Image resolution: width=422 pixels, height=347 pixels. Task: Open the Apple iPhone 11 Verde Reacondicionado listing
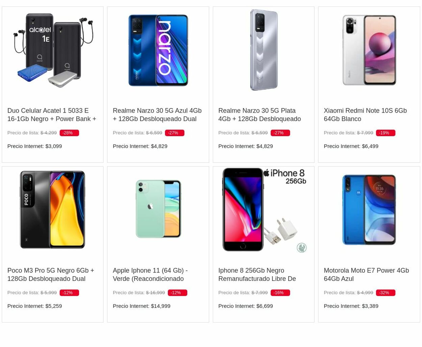[x=150, y=274]
